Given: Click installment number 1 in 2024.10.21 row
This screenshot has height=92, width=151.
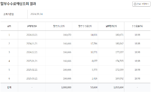Looking at the screenshot, I should [9, 35].
